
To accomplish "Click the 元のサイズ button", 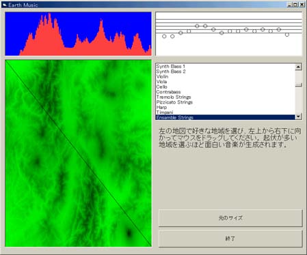I will (x=230, y=218).
